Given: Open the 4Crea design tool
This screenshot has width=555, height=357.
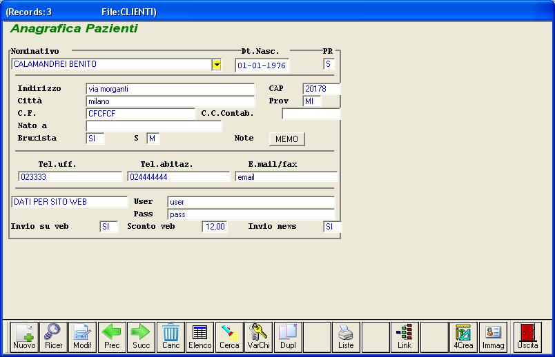Looking at the screenshot, I should point(463,337).
